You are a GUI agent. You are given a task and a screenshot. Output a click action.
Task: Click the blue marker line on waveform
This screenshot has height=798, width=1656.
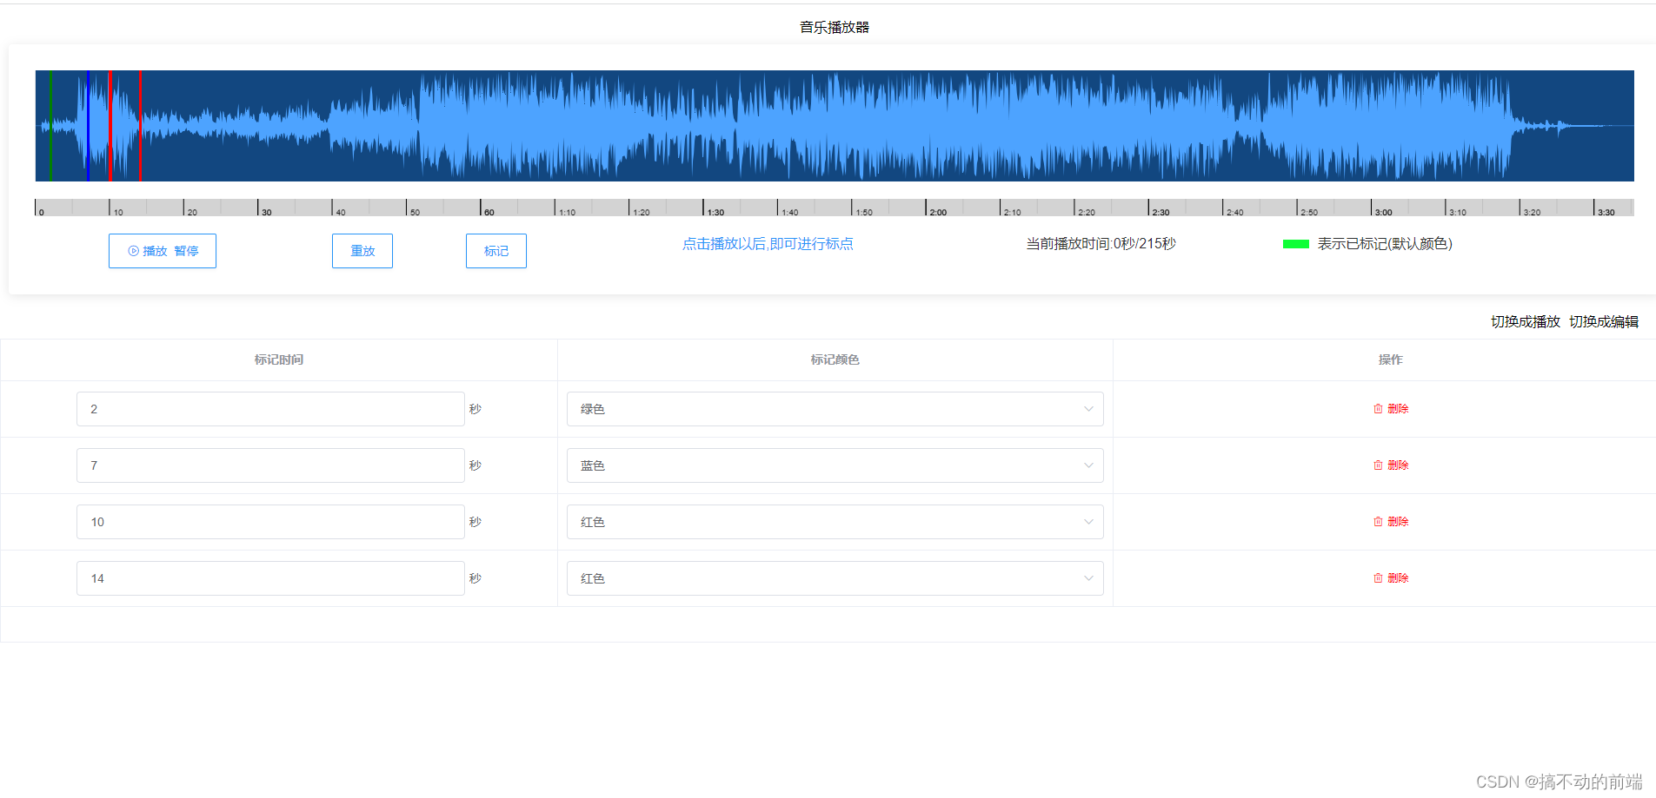coord(88,126)
